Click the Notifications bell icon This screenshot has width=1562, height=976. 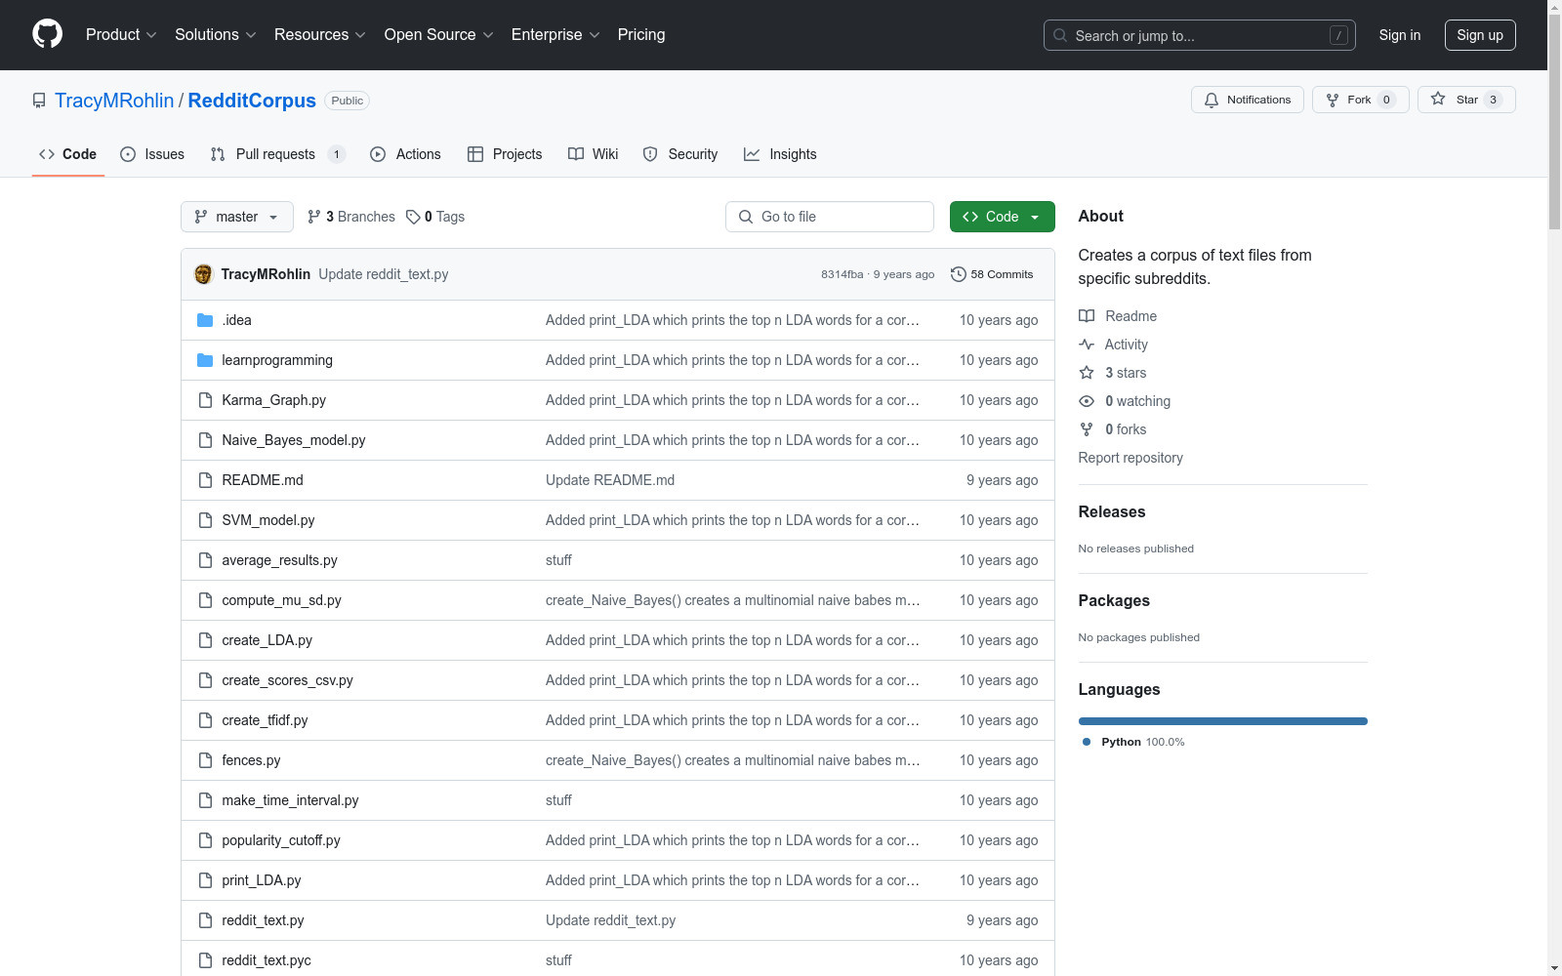[1212, 100]
